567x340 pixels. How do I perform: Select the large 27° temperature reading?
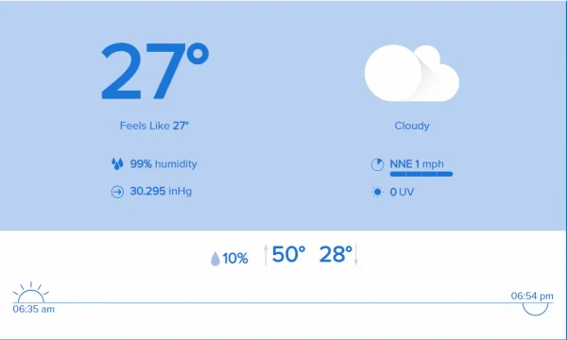click(x=155, y=71)
